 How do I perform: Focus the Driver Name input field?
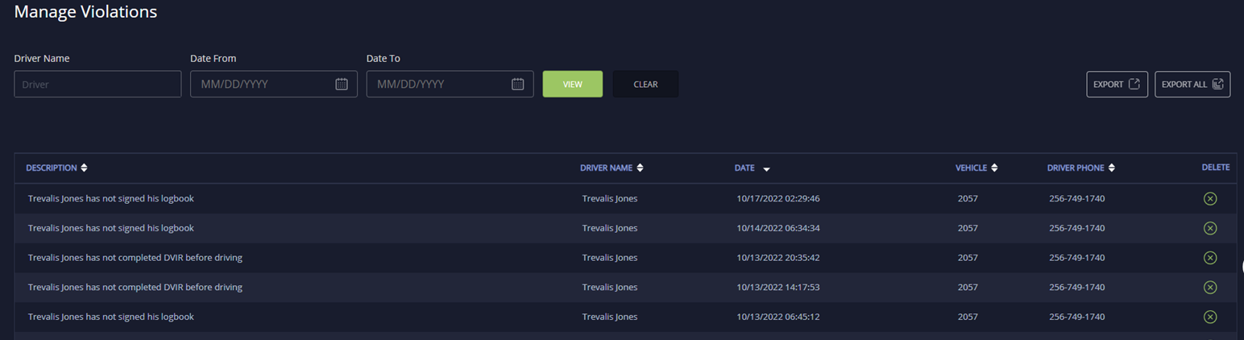pos(97,84)
